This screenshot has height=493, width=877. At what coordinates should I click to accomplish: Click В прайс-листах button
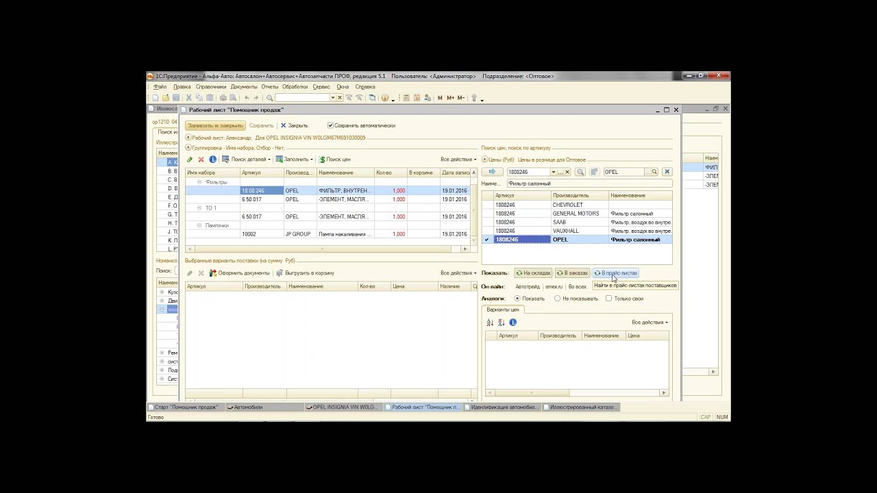(x=615, y=273)
